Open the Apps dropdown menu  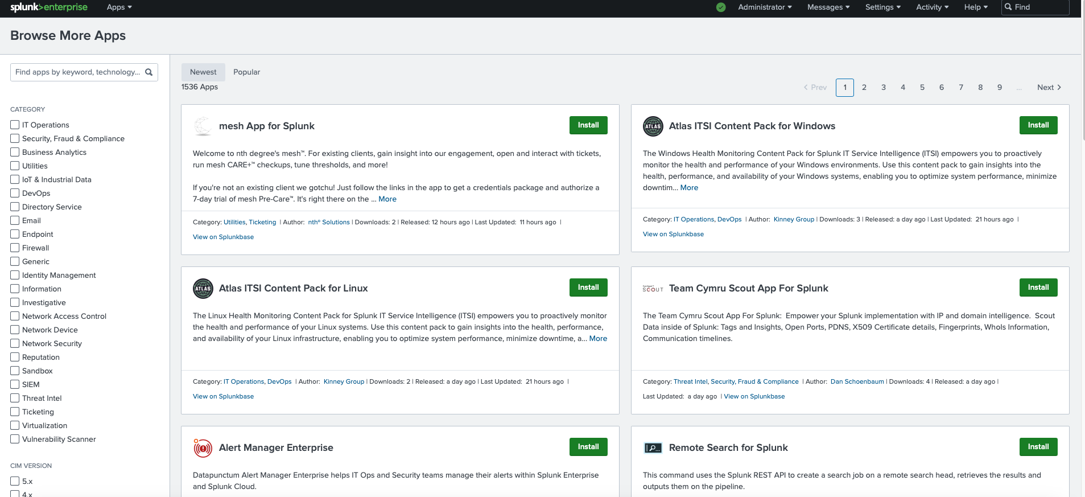(119, 7)
